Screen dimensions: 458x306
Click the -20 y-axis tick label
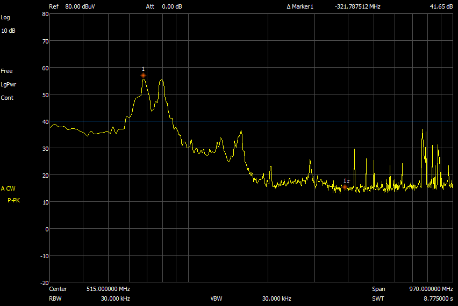click(45, 283)
